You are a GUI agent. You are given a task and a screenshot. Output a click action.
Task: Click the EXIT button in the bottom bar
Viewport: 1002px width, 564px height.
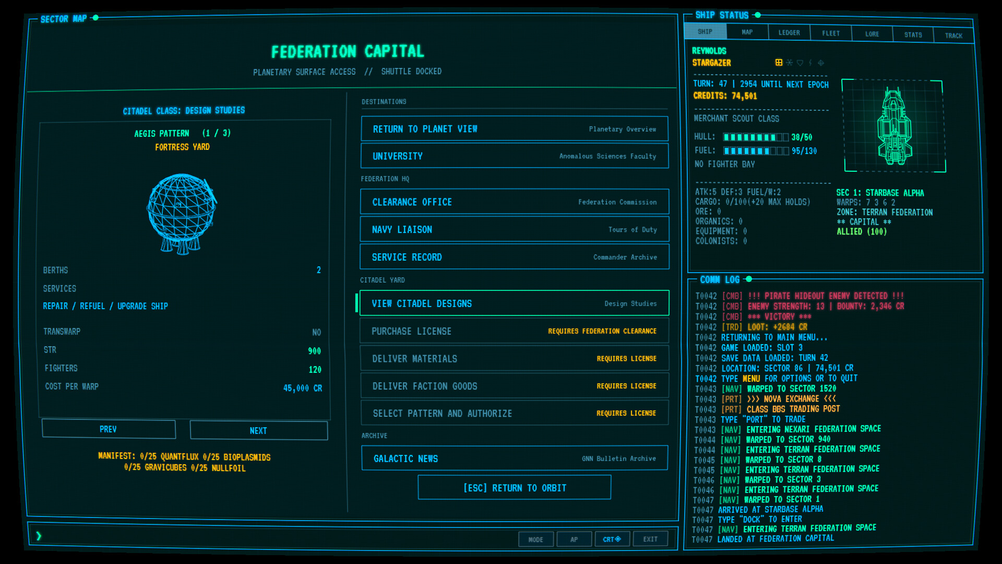(x=650, y=539)
